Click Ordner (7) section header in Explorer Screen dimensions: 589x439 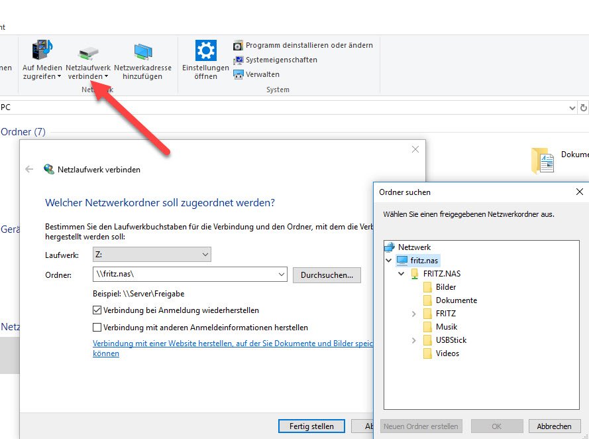23,132
